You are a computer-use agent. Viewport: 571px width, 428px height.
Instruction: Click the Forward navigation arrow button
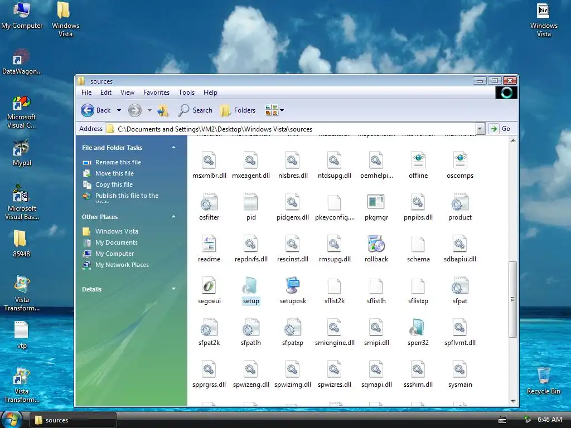[135, 110]
